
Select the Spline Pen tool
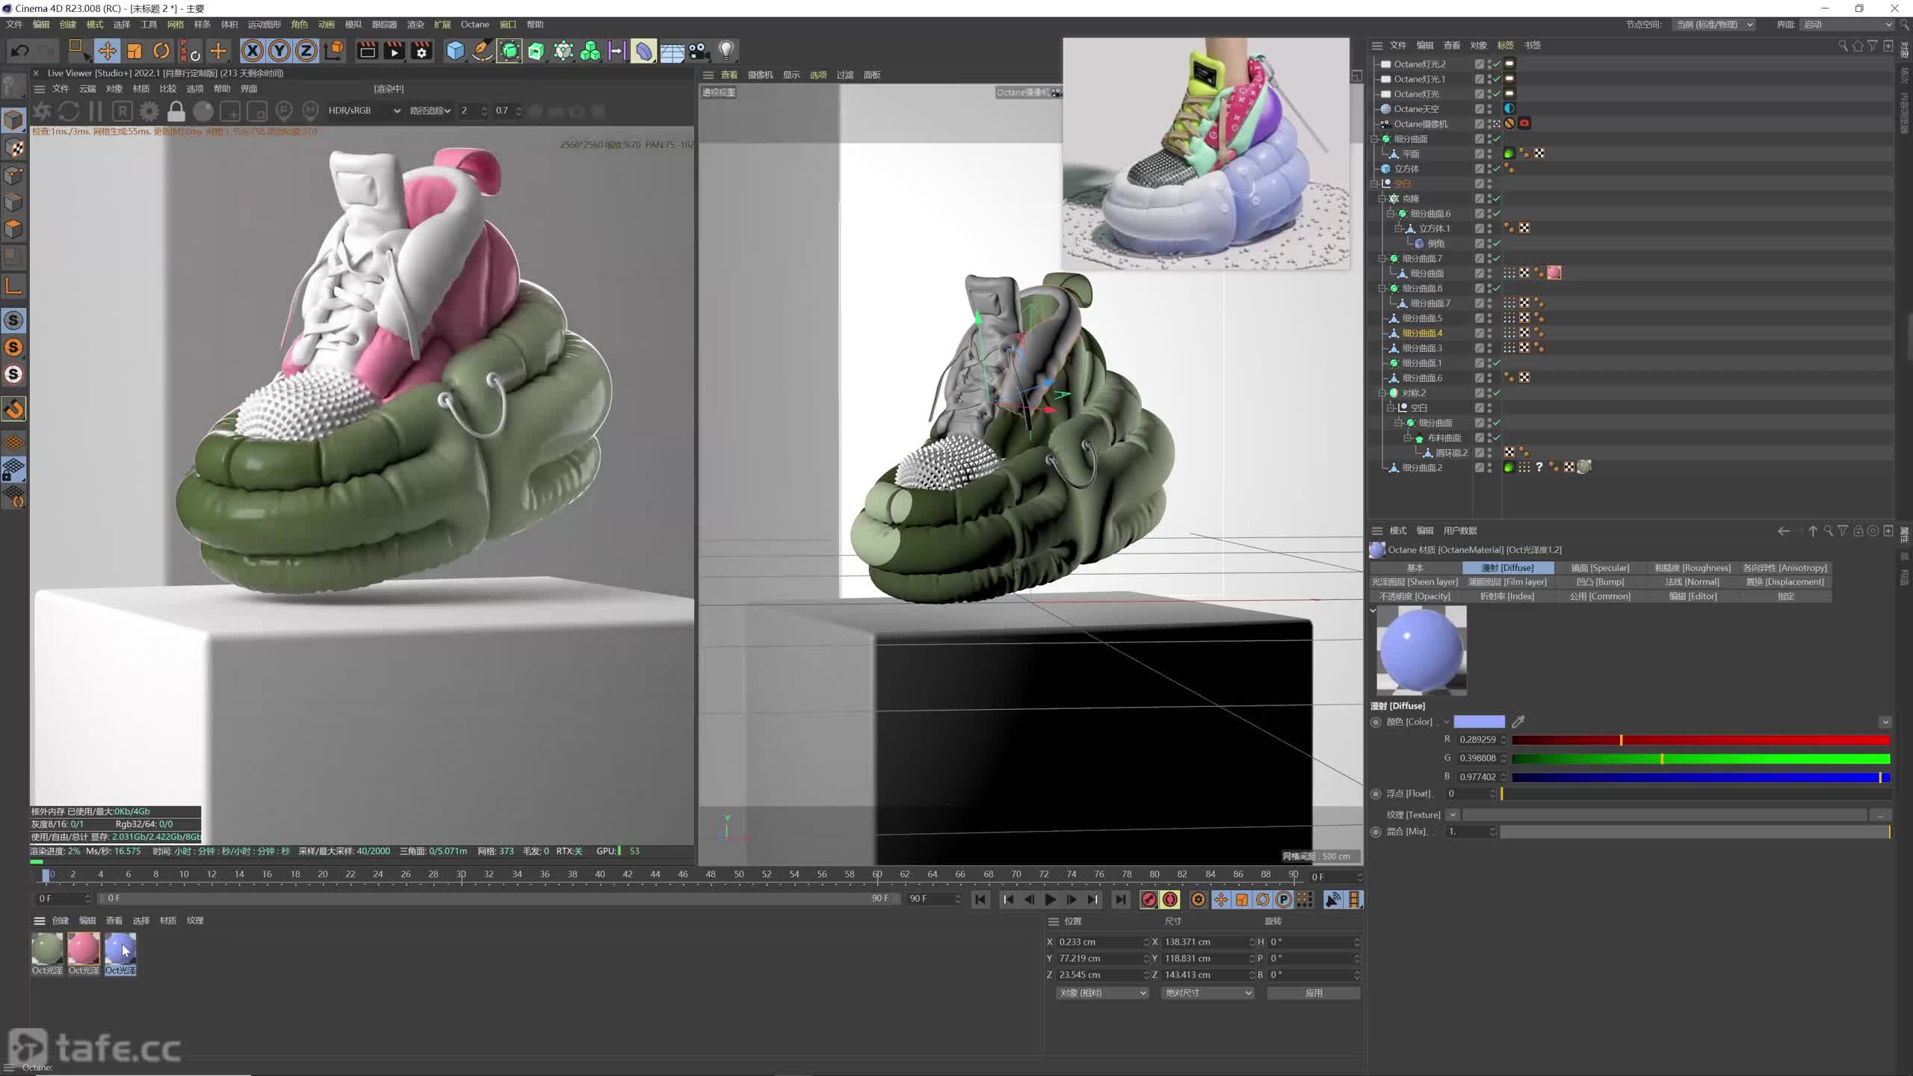pos(483,51)
